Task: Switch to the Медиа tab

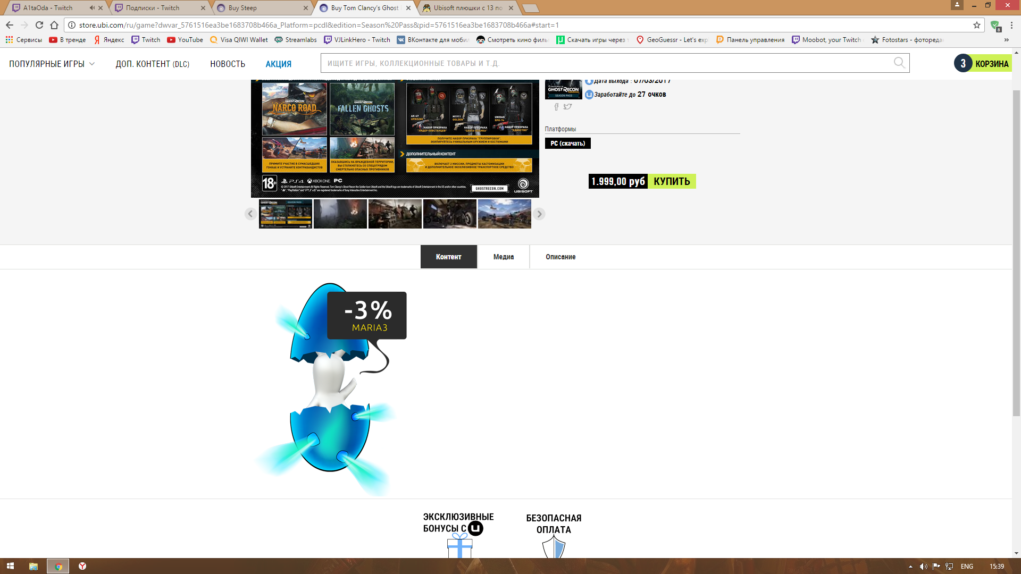Action: point(504,257)
